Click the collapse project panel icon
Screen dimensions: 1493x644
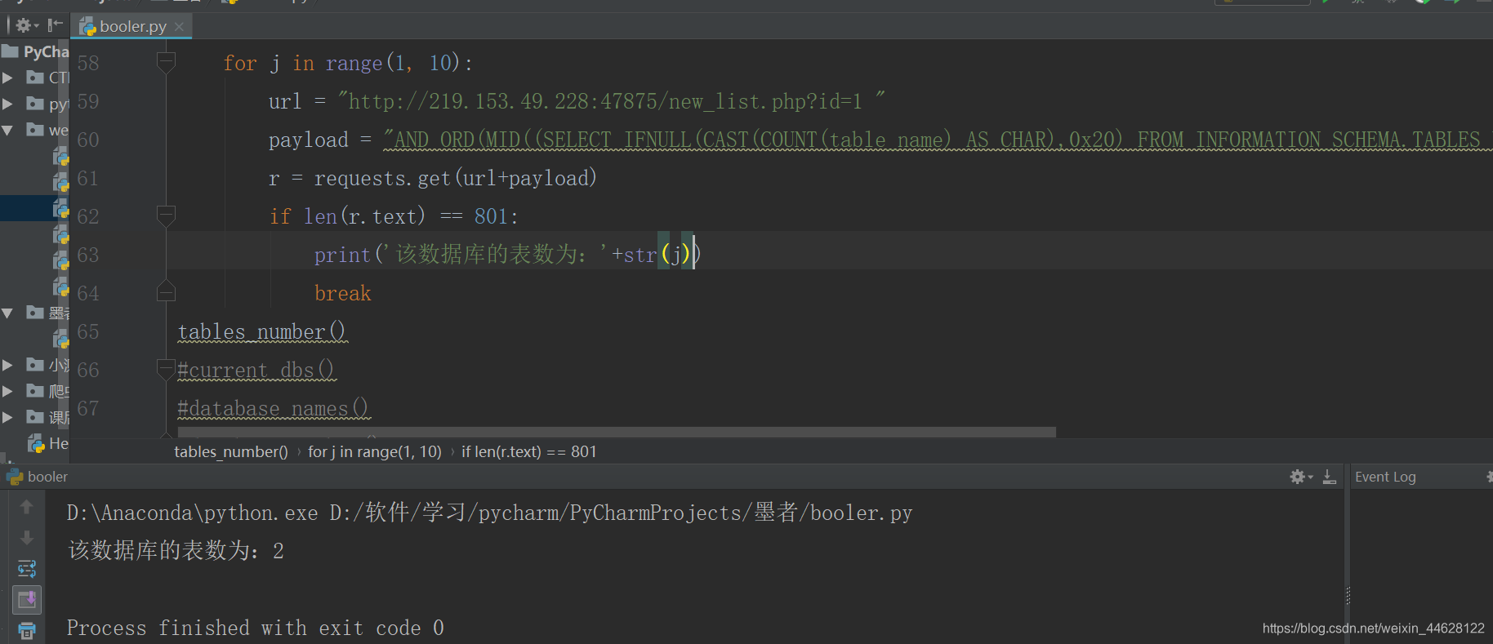click(x=56, y=25)
